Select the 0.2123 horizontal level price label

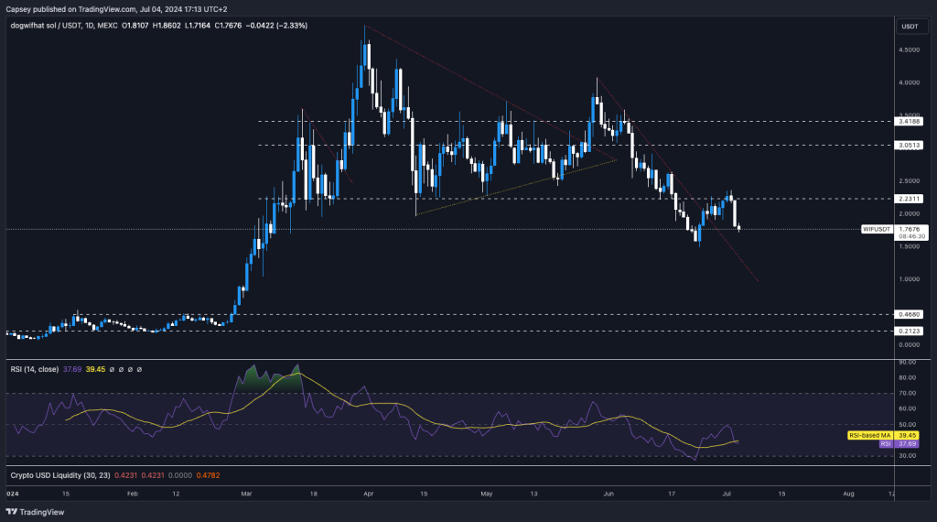(x=909, y=331)
